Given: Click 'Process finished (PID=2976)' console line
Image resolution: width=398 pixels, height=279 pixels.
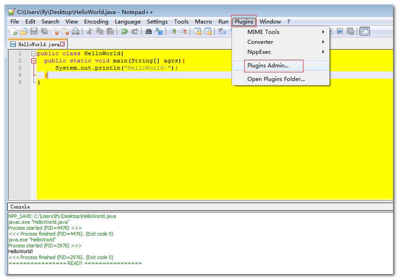Looking at the screenshot, I should pos(61,257).
